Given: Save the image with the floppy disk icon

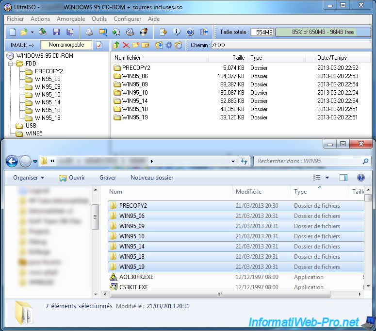Looking at the screenshot, I should tap(56, 32).
